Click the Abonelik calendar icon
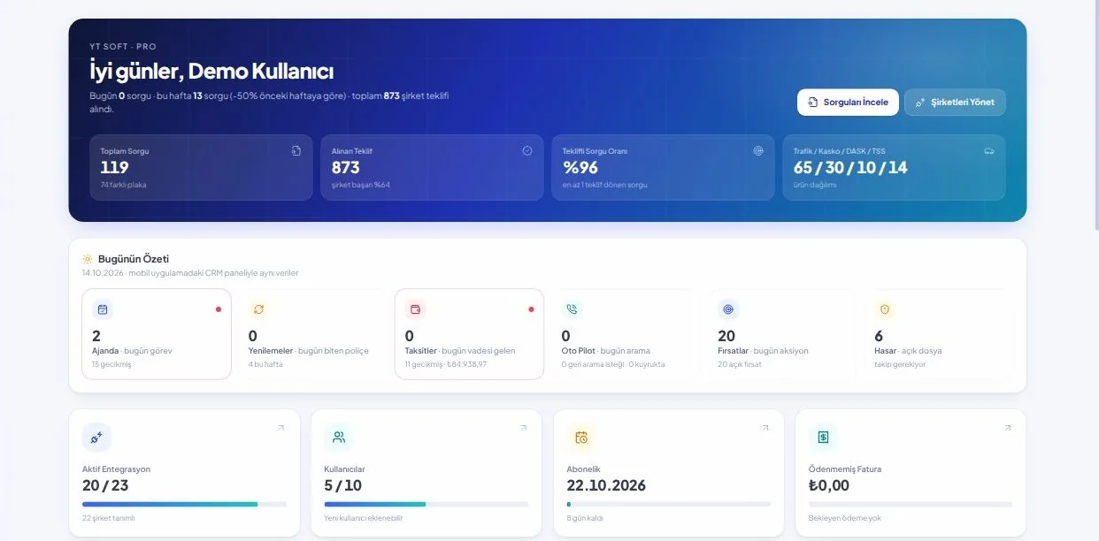 click(581, 437)
